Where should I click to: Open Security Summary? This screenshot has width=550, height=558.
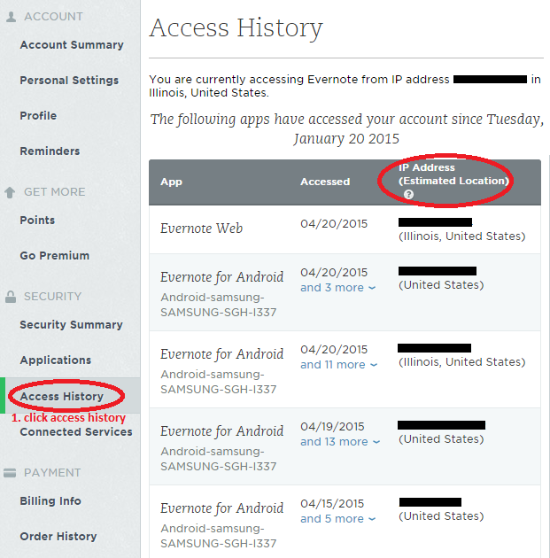point(72,325)
